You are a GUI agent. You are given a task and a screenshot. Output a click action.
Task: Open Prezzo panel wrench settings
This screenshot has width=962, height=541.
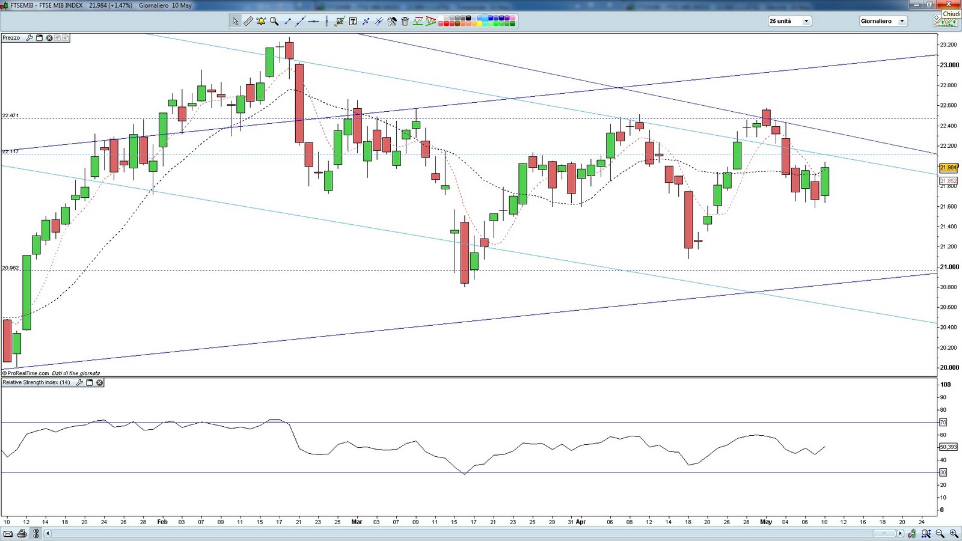(x=29, y=37)
